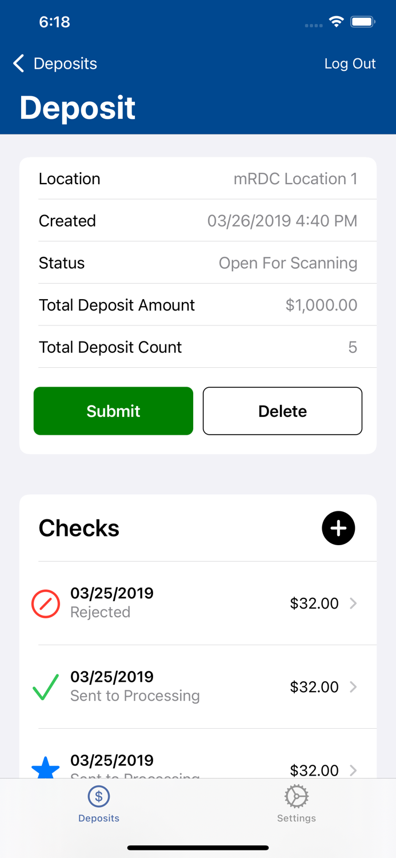
Task: Tap the add check plus icon
Action: click(338, 528)
